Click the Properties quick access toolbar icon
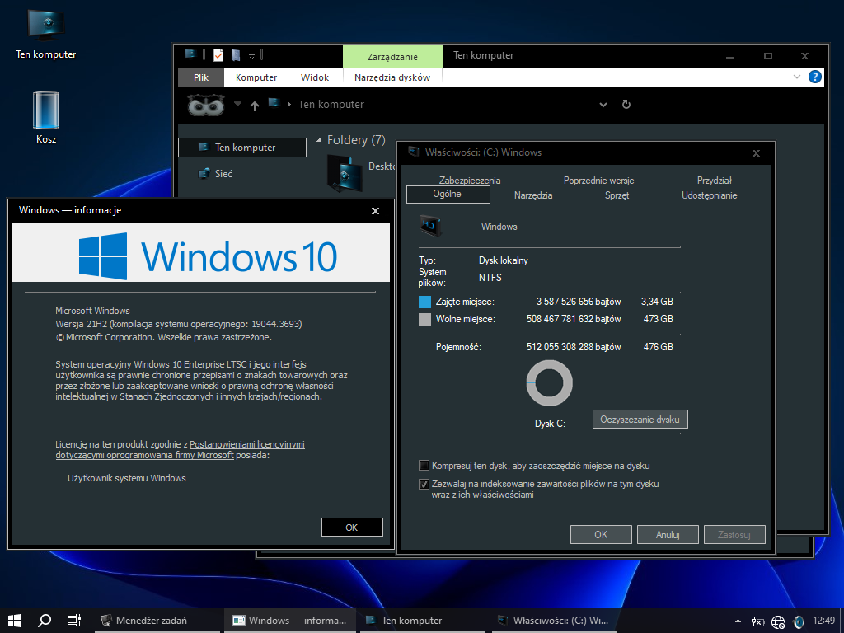 [x=218, y=55]
